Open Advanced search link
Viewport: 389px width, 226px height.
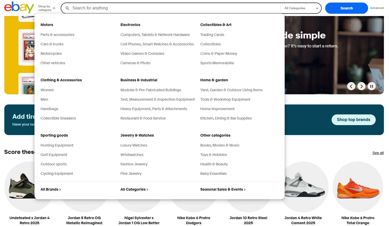[377, 8]
